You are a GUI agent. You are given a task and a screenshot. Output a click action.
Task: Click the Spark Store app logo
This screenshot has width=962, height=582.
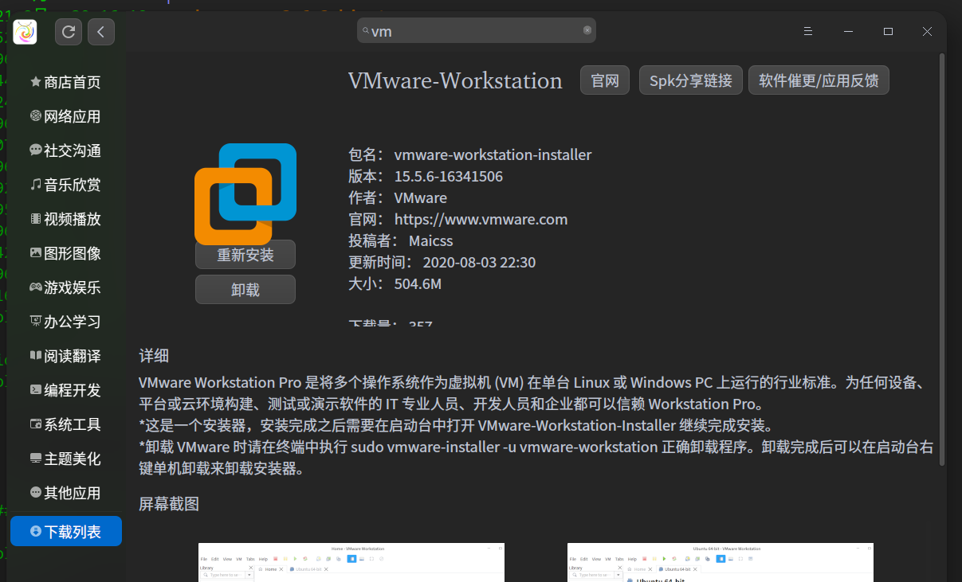point(26,32)
